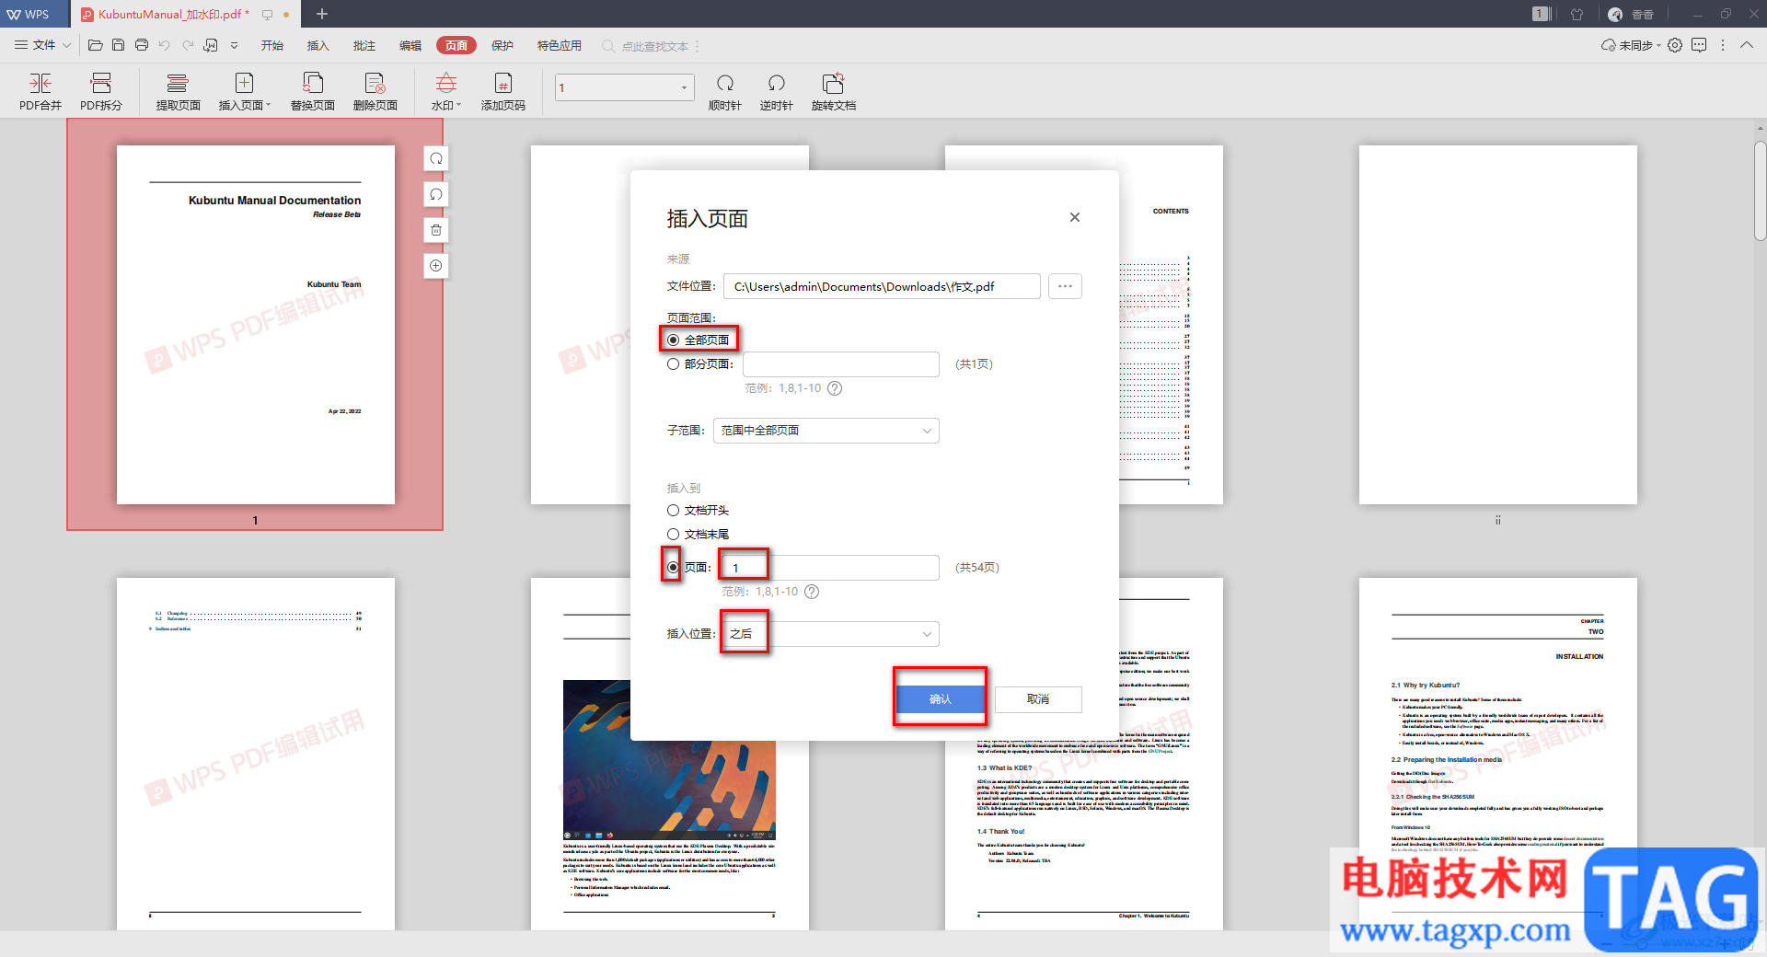Switch to the 批注 tab
The image size is (1767, 957).
364,46
